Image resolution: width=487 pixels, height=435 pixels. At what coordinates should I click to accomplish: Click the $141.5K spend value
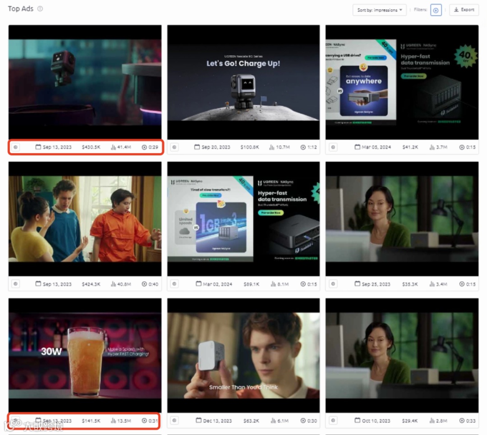(x=91, y=421)
